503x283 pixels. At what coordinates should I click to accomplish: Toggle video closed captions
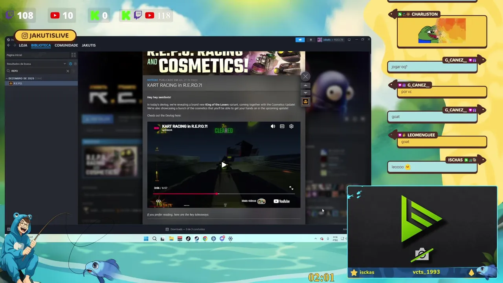[282, 126]
